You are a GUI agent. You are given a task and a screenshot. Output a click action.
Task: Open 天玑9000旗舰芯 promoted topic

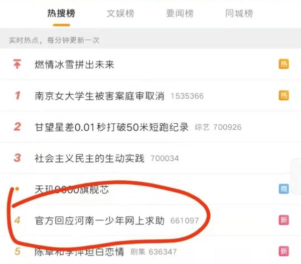click(72, 189)
